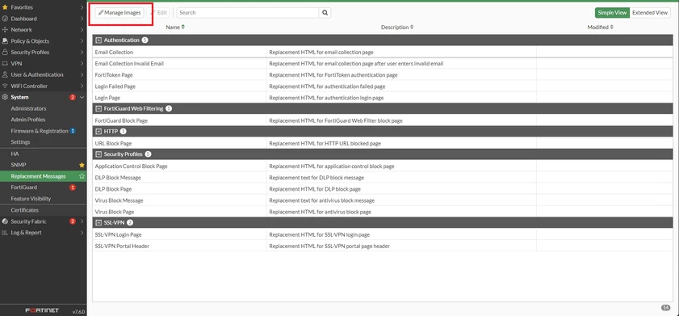This screenshot has width=679, height=316.
Task: Expand the Favorites menu
Action: click(43, 7)
